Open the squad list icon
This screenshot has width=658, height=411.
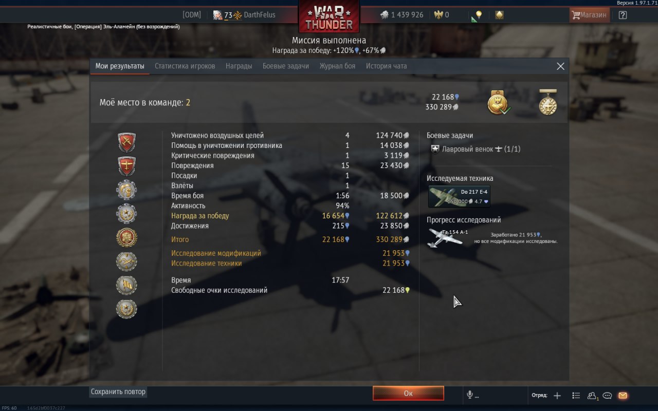(x=576, y=396)
